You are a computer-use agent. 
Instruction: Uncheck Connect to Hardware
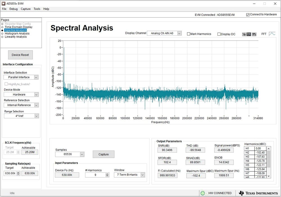pyautogui.click(x=248, y=15)
